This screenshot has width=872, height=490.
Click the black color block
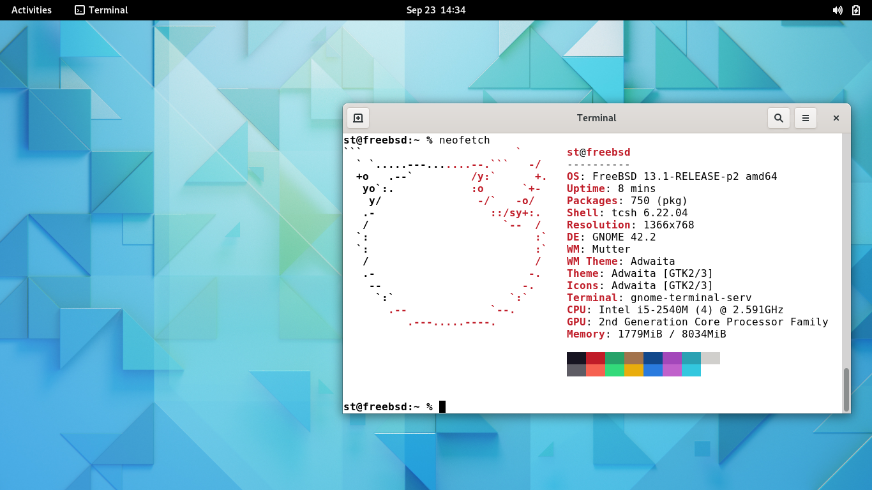[x=576, y=358]
